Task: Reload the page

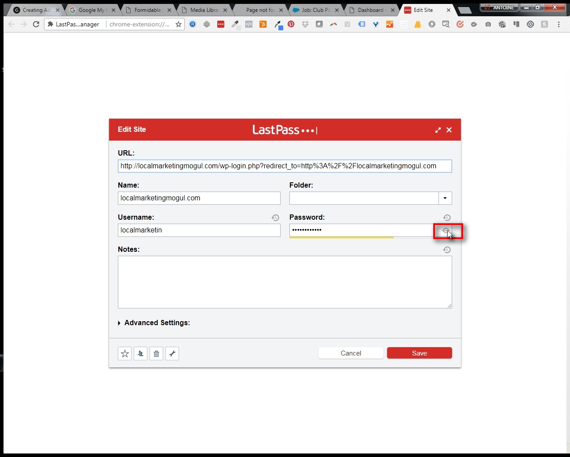Action: coord(36,25)
